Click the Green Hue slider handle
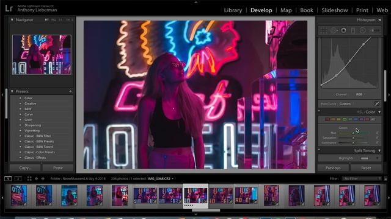Screen dimensions: 391x219 353,133
